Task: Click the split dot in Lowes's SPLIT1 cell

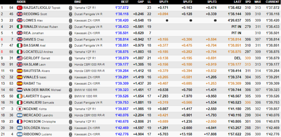Action: tap(167, 20)
